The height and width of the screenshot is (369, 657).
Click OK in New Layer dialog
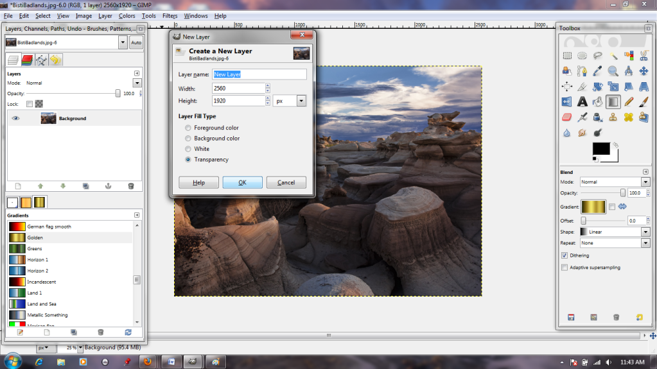pos(242,183)
